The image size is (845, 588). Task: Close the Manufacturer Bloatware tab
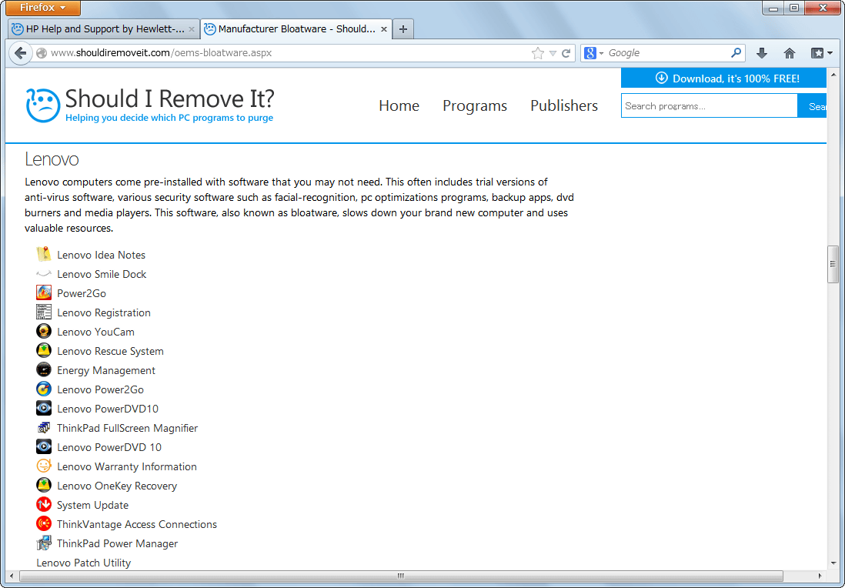(384, 29)
